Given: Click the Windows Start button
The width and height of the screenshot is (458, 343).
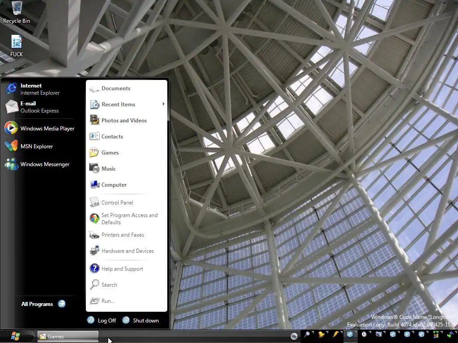Looking at the screenshot, I should 15,336.
